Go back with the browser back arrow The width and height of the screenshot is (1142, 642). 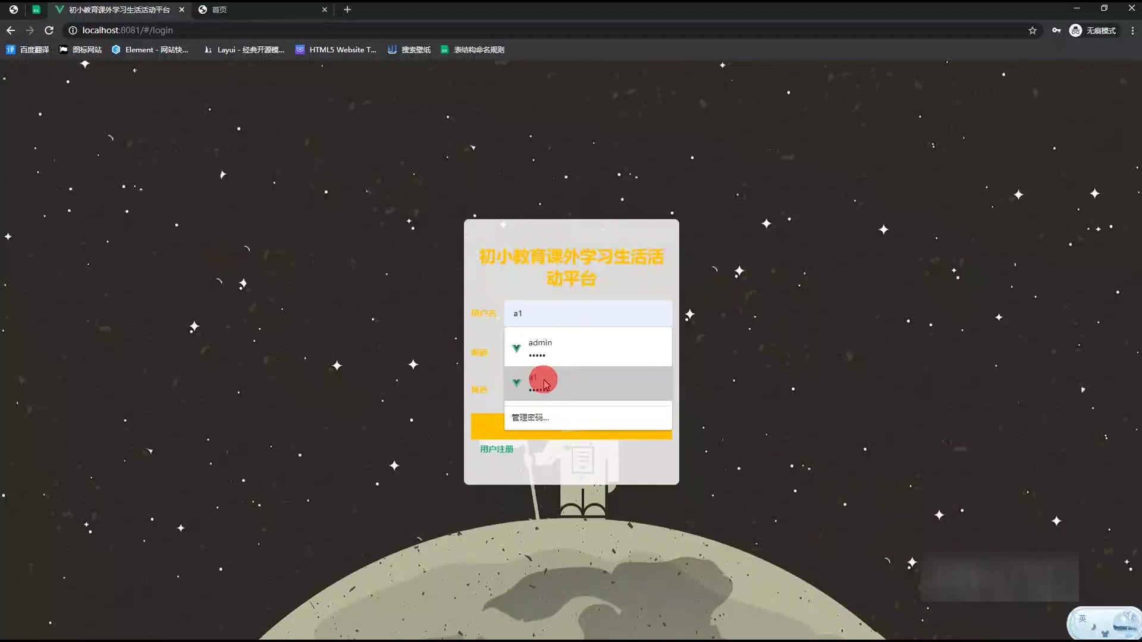11,30
